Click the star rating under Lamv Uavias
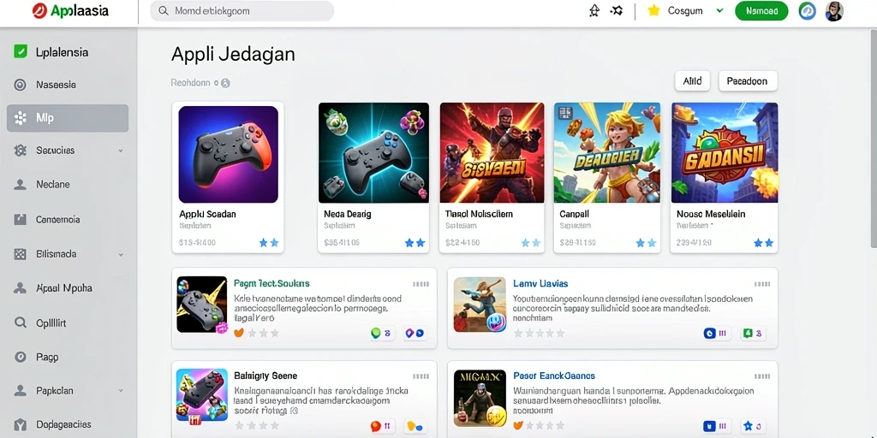The width and height of the screenshot is (877, 438). click(x=540, y=333)
